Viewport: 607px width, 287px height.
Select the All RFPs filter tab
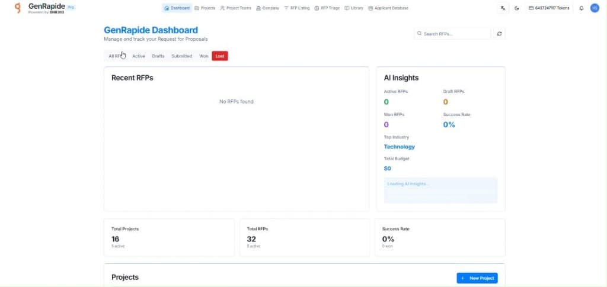click(116, 56)
